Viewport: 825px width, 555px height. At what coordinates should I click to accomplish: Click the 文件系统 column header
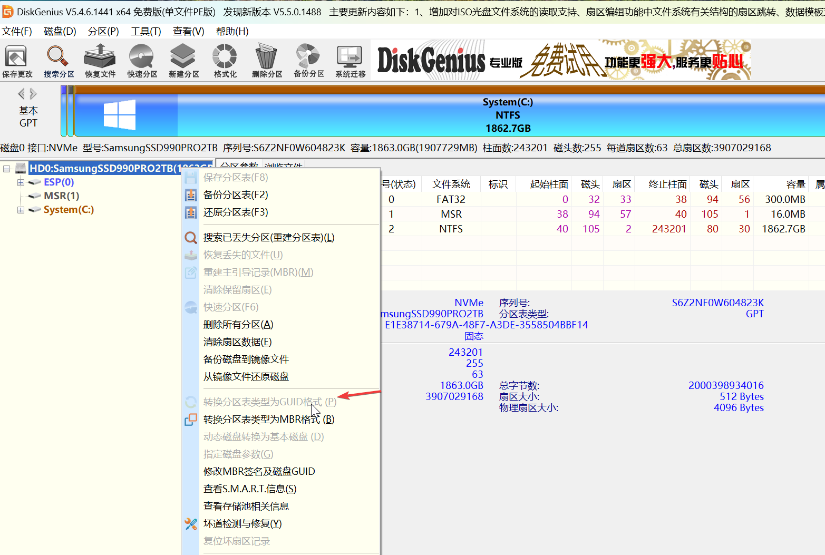[x=451, y=184]
